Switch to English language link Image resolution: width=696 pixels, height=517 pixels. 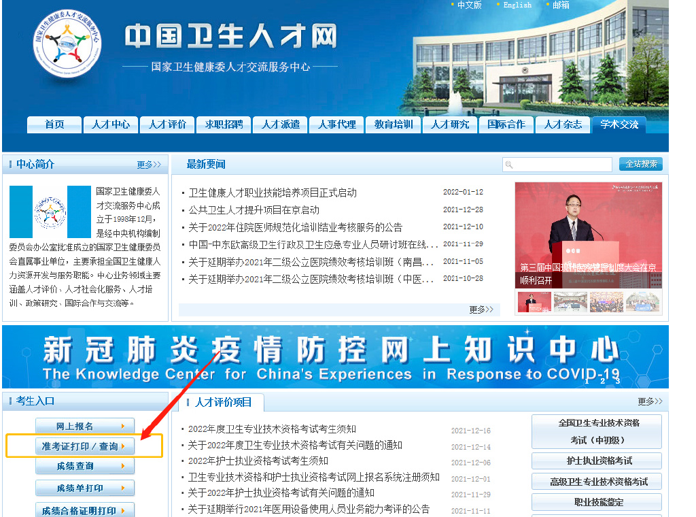click(517, 5)
